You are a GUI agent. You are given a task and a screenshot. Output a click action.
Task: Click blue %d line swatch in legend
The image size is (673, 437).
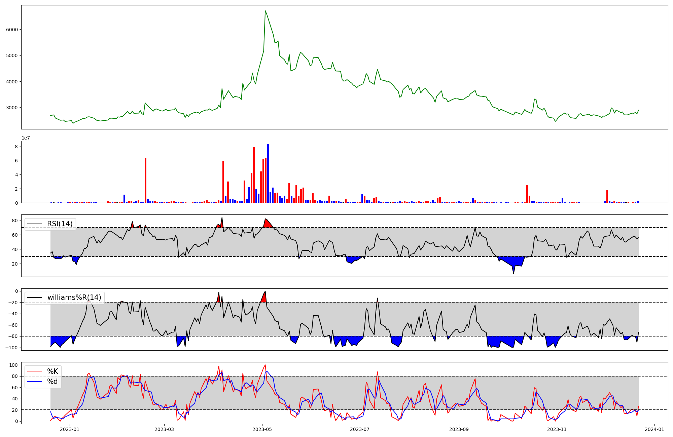[34, 382]
